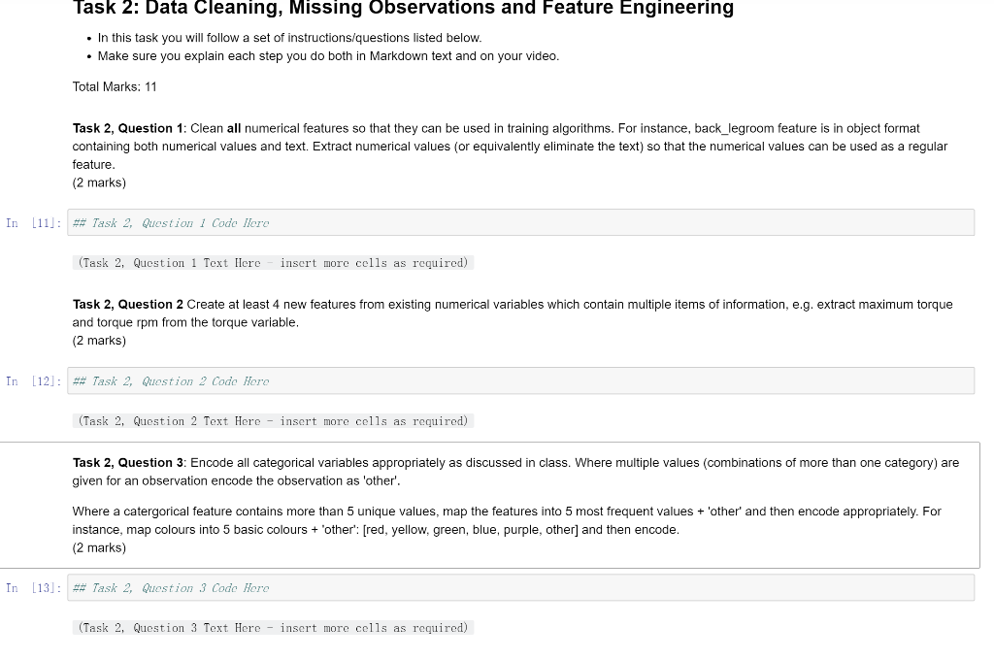Click the Task 2 heading markdown cell

point(403,9)
